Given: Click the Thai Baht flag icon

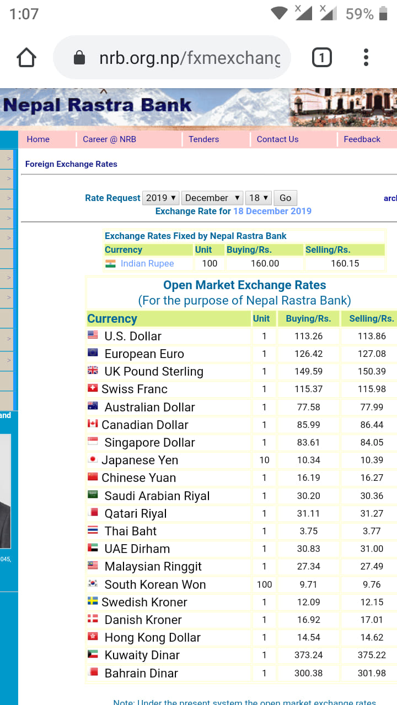Looking at the screenshot, I should (93, 530).
